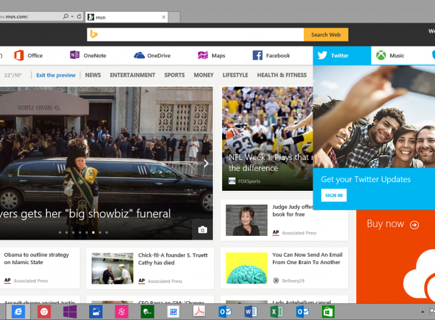
Task: Select the last slideshow dot
Action: 107,233
